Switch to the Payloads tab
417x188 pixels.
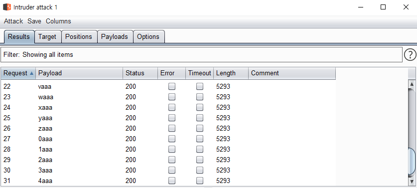115,36
